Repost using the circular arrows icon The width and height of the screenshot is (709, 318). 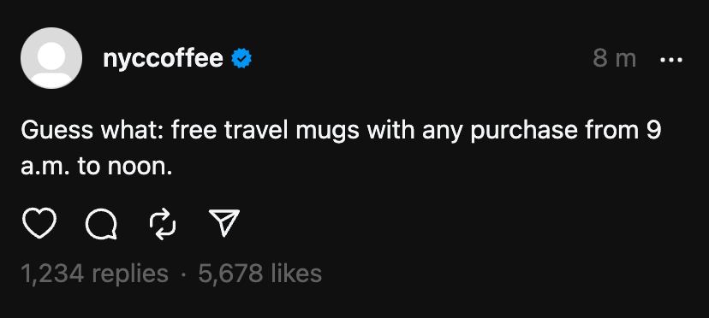click(163, 224)
